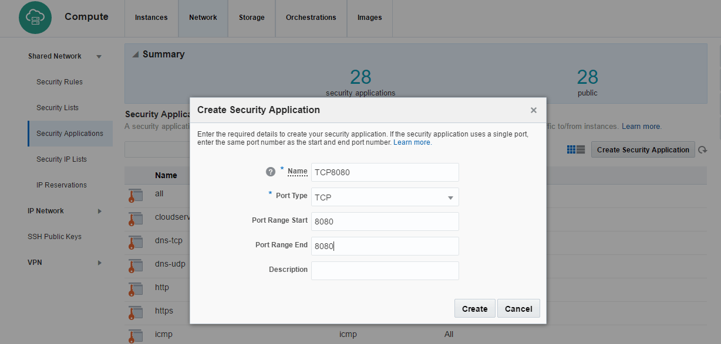
Task: Click the icon next to 'https'
Action: (136, 312)
